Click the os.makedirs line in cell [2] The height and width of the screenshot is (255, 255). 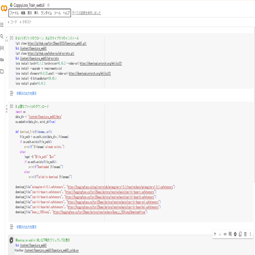[35, 122]
